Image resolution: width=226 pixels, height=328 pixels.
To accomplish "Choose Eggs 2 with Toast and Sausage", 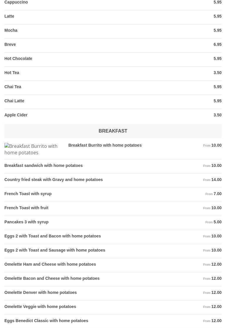I will 55,250.
